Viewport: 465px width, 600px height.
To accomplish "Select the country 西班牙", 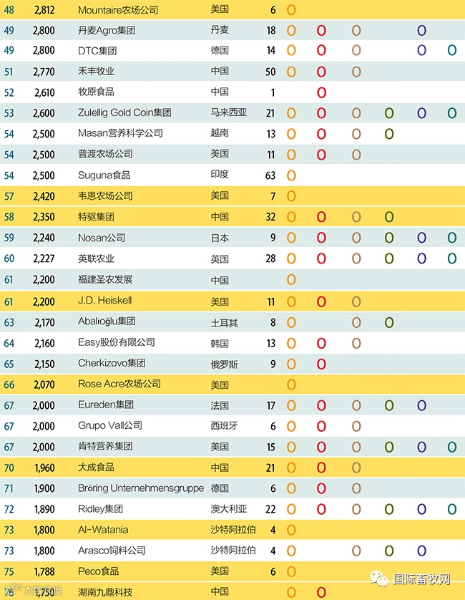I will tap(225, 425).
